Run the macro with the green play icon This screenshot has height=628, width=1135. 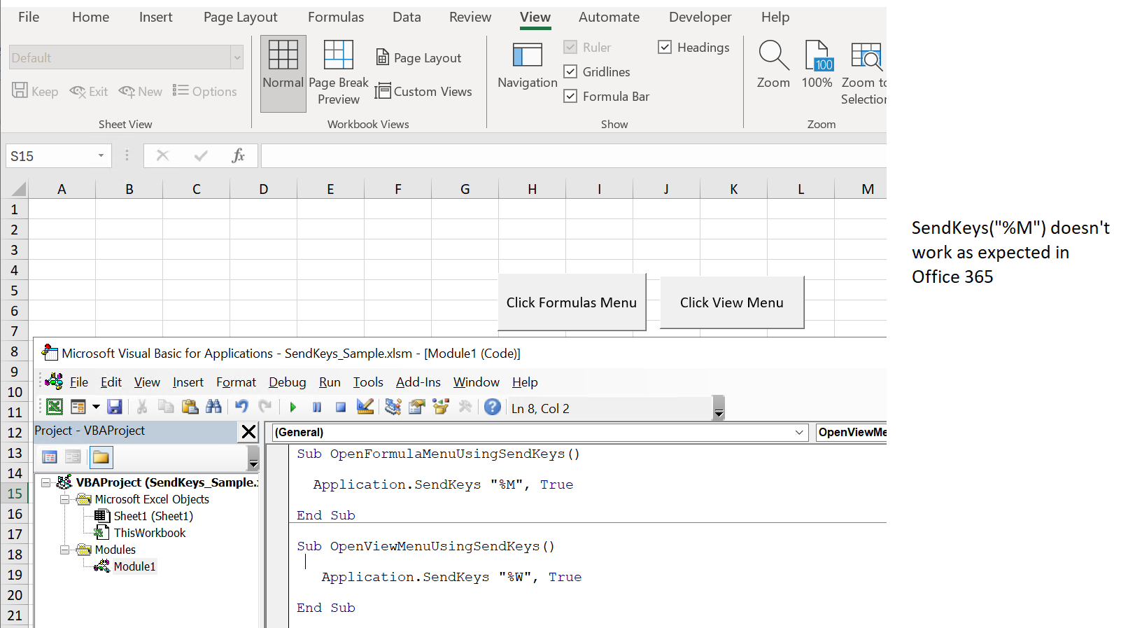click(x=293, y=407)
